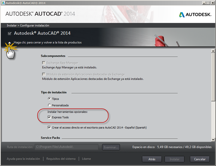The image size is (216, 166).
Task: Click the Autodesk logo at top right
Action: coord(195,15)
